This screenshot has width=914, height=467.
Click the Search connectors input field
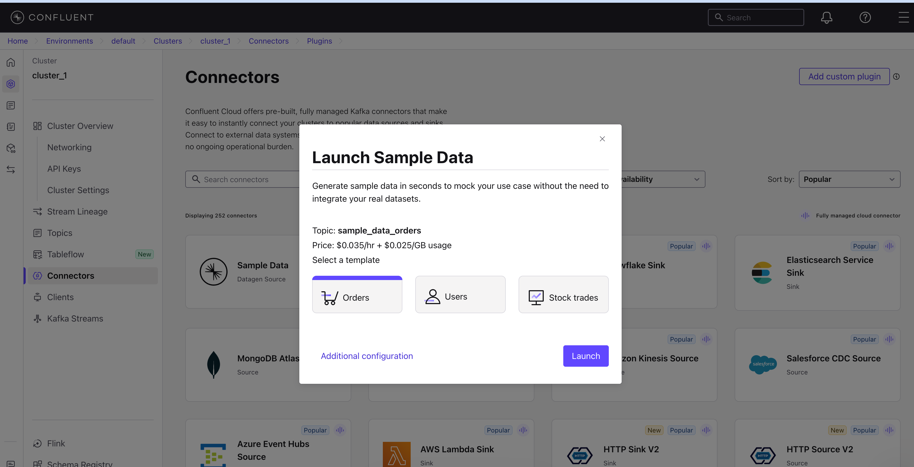click(241, 179)
